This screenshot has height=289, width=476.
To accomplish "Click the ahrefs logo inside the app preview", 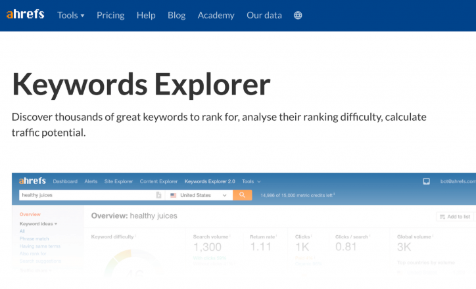I will (x=32, y=181).
